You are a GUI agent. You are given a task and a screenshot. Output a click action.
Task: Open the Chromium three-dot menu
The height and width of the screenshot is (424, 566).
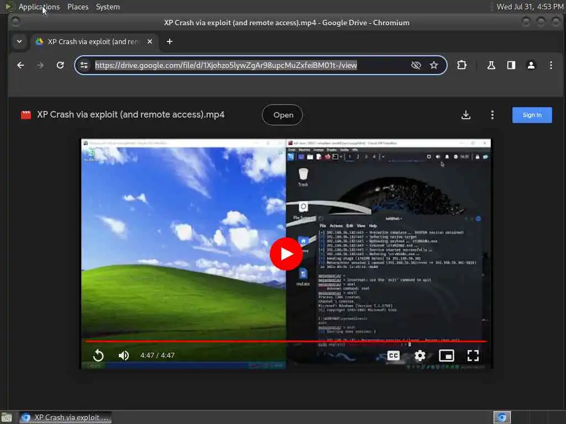click(551, 65)
